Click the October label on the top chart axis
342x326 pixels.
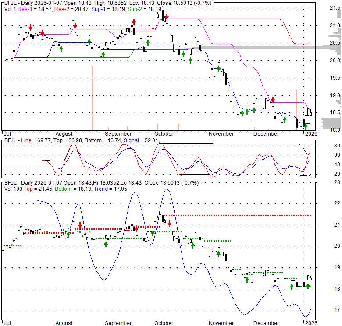coord(163,134)
